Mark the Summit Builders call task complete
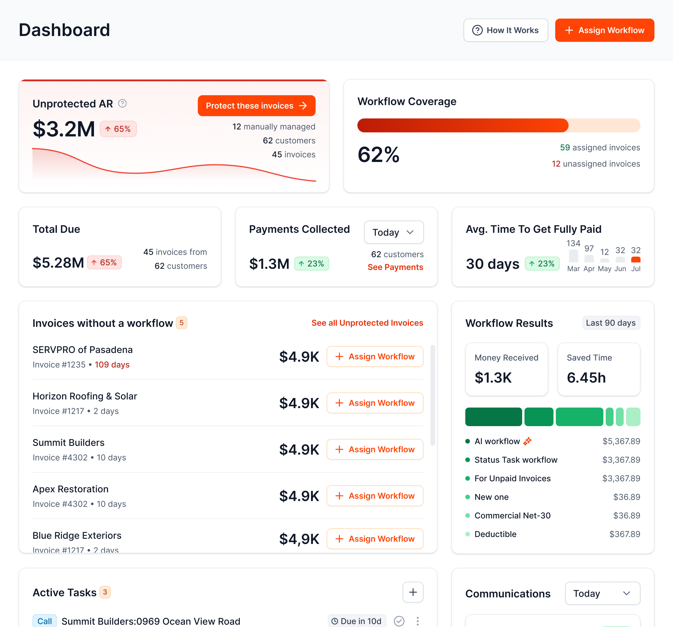The height and width of the screenshot is (627, 673). pos(399,621)
